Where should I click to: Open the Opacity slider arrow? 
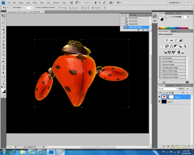191,89
